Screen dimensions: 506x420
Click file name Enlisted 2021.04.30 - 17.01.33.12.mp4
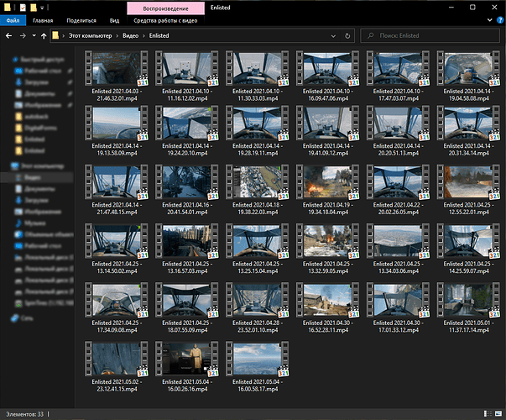(x=398, y=326)
